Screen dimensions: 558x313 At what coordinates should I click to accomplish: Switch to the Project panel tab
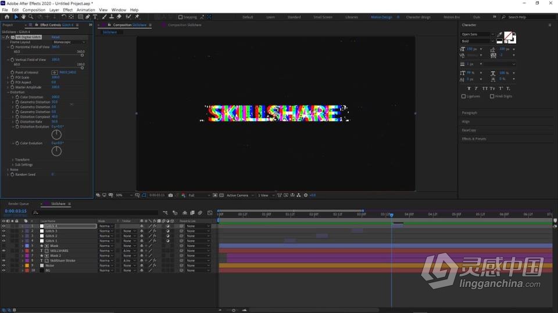8,25
